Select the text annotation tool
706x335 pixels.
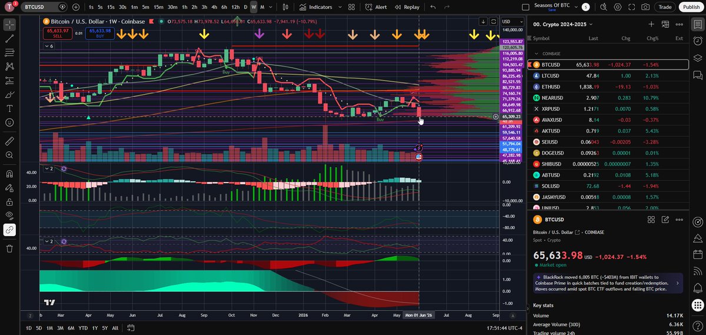tap(9, 109)
